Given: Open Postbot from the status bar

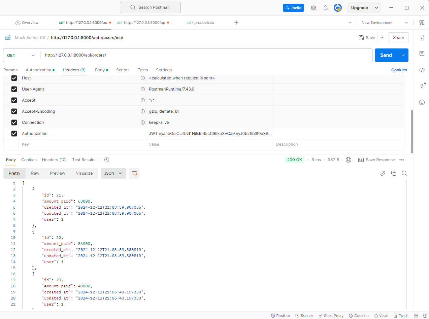Looking at the screenshot, I should (x=280, y=316).
